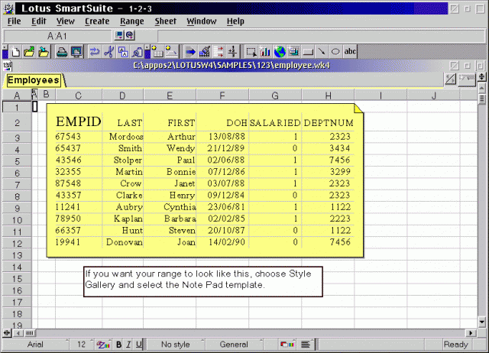Click the workbook icon left of file path
The width and height of the screenshot is (489, 353).
8,66
